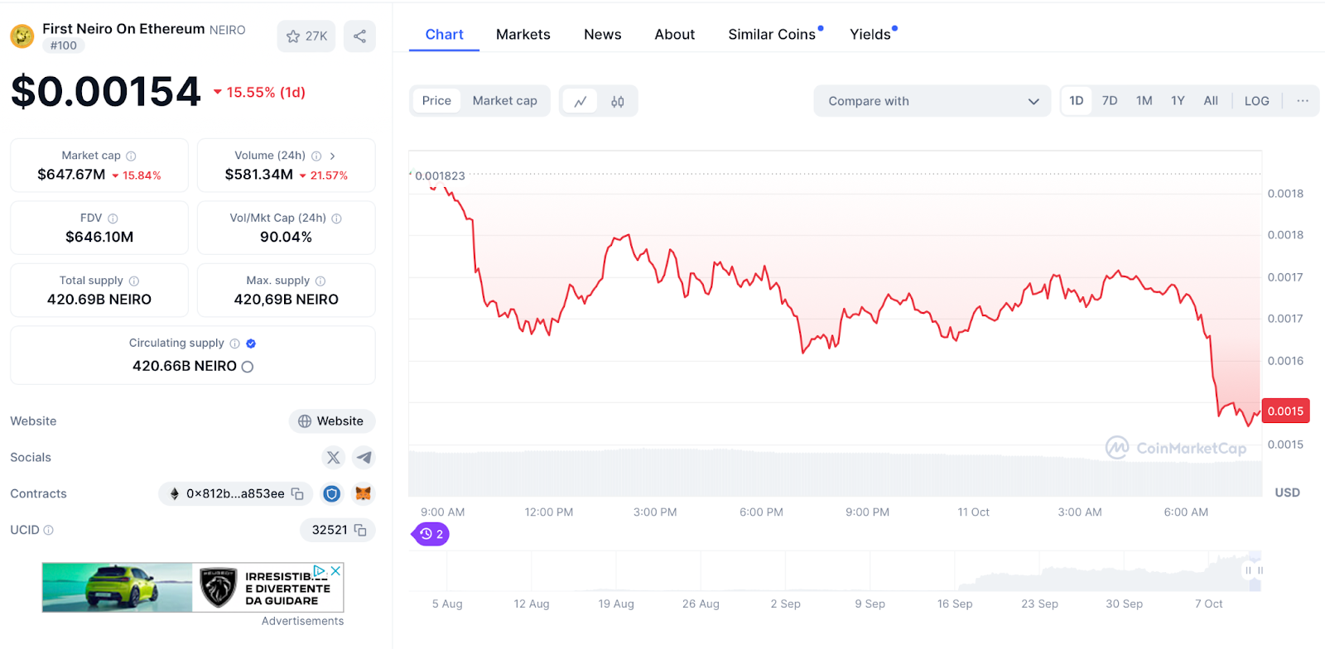Viewport: 1325px width, 649px height.
Task: Open the About tab
Action: (675, 35)
